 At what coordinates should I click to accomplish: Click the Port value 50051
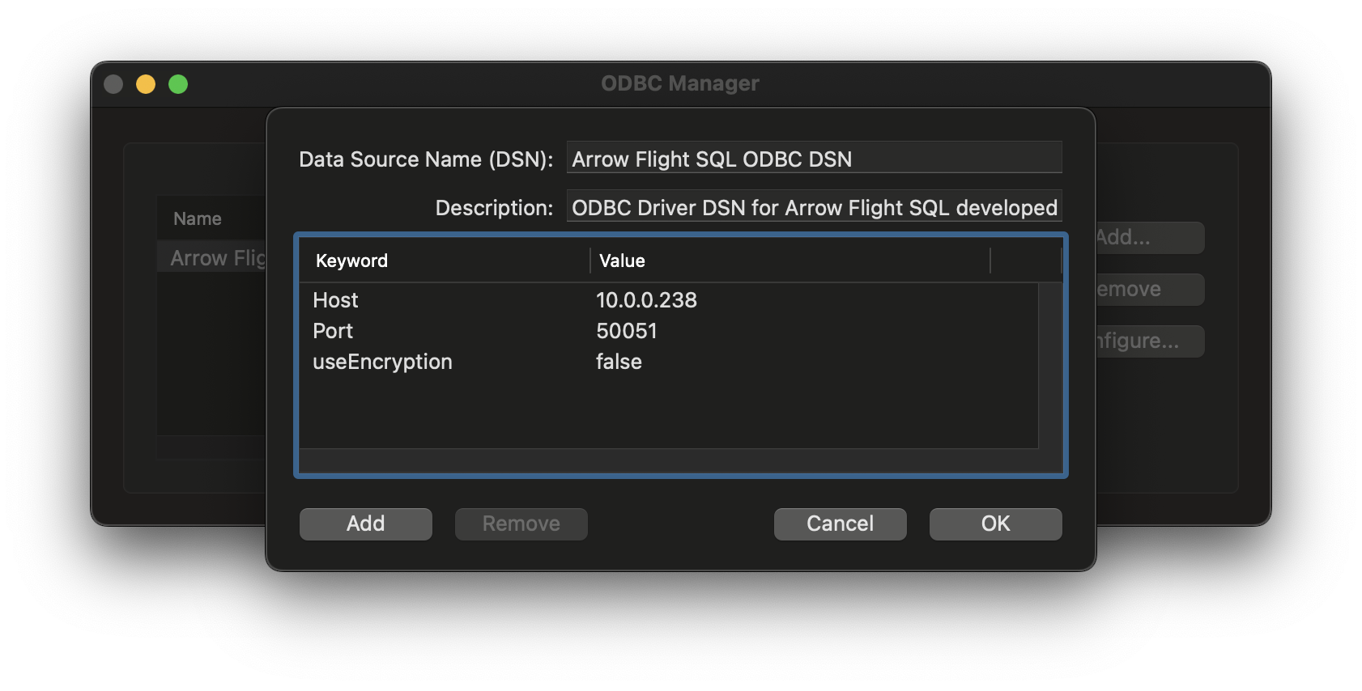(627, 331)
